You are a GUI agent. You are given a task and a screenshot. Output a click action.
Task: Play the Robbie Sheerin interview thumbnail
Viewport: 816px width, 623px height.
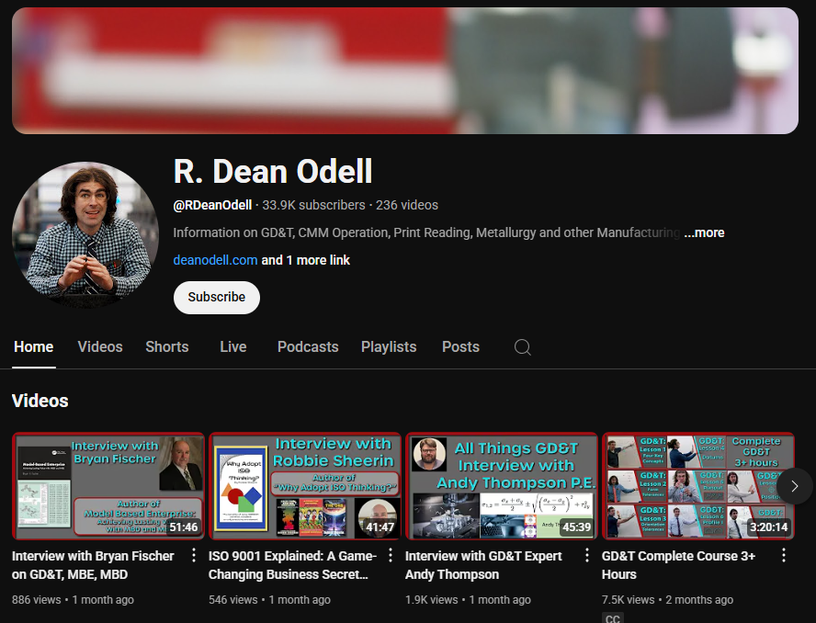[305, 486]
